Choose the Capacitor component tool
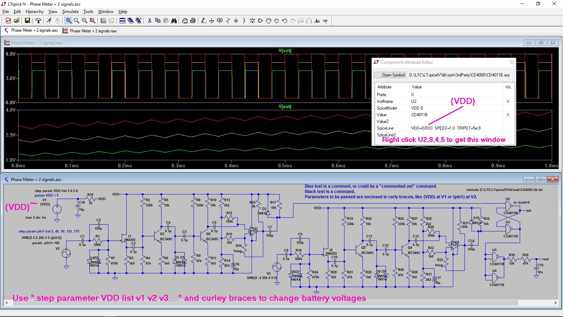The width and height of the screenshot is (563, 317). [236, 21]
